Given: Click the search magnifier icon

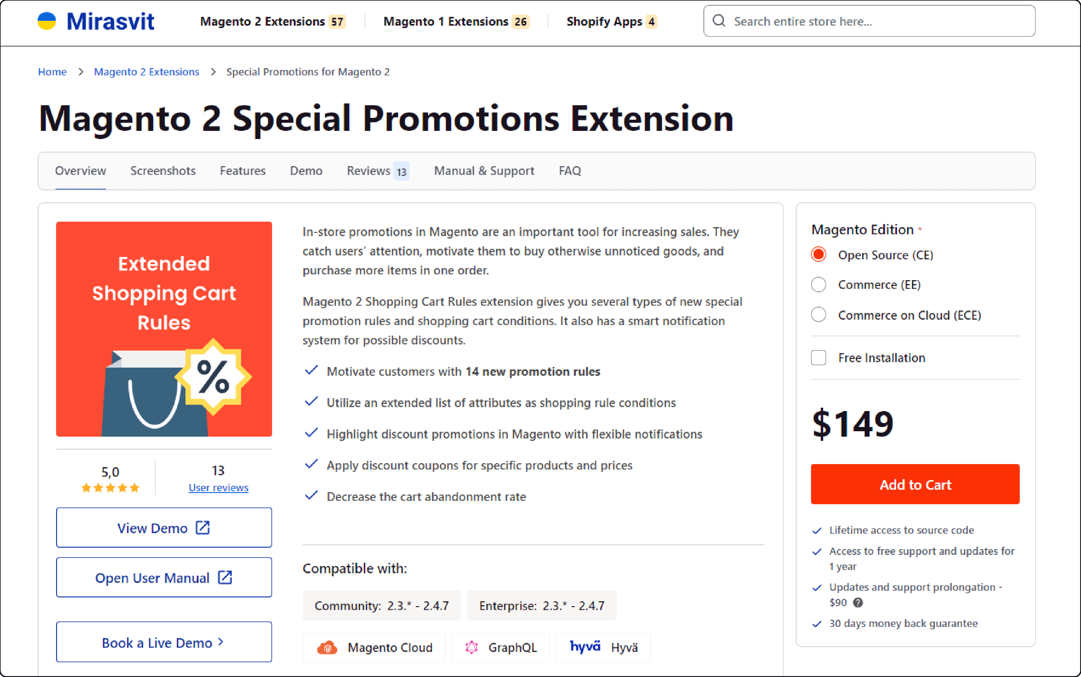Looking at the screenshot, I should (719, 21).
